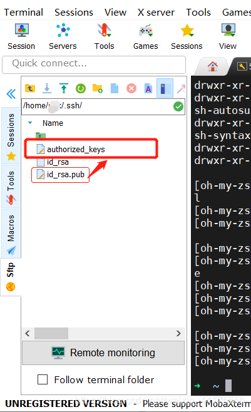
Task: Switch to the Macros side tab
Action: pyautogui.click(x=11, y=234)
